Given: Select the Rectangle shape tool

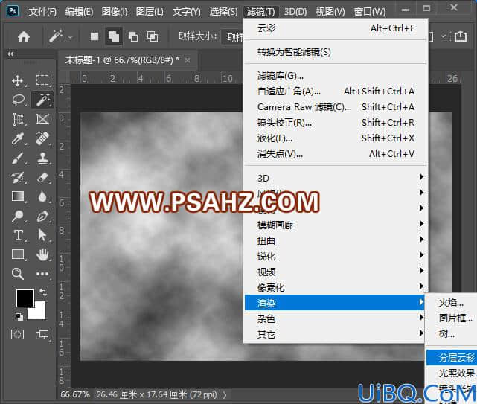Looking at the screenshot, I should (18, 254).
